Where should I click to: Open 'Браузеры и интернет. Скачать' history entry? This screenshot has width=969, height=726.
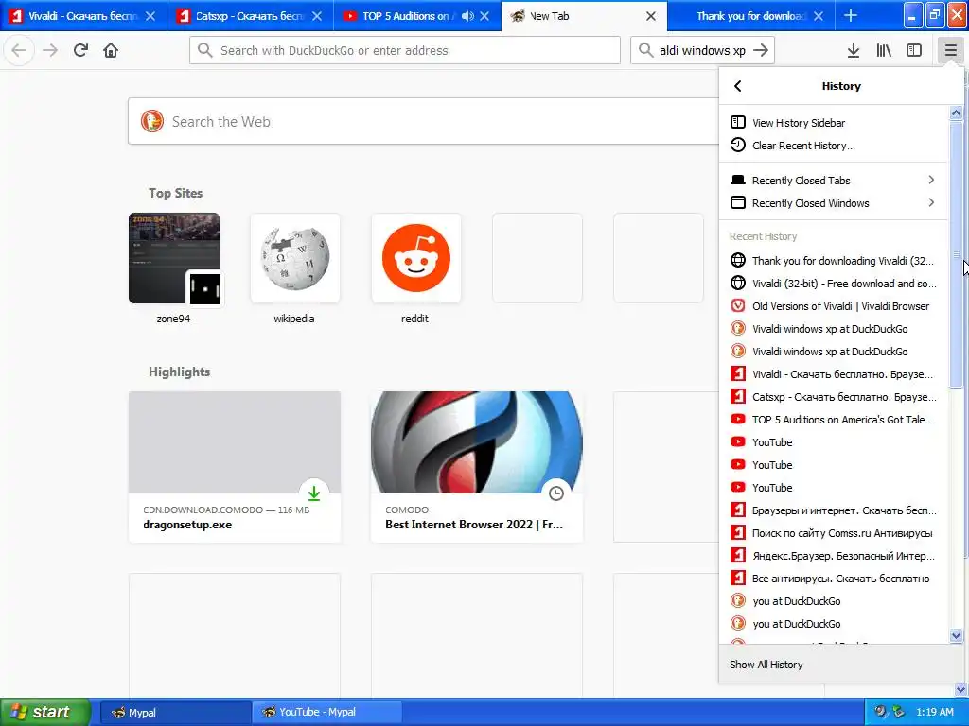[833, 510]
